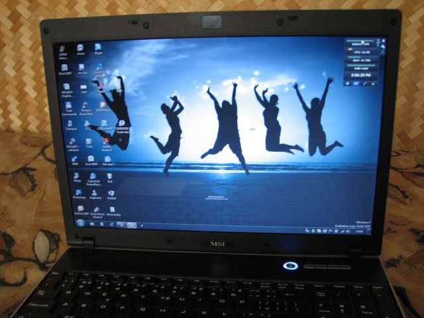Click the DAEMON Tools Lite shortcut
Viewport: 424px width, 318px height.
click(x=121, y=125)
